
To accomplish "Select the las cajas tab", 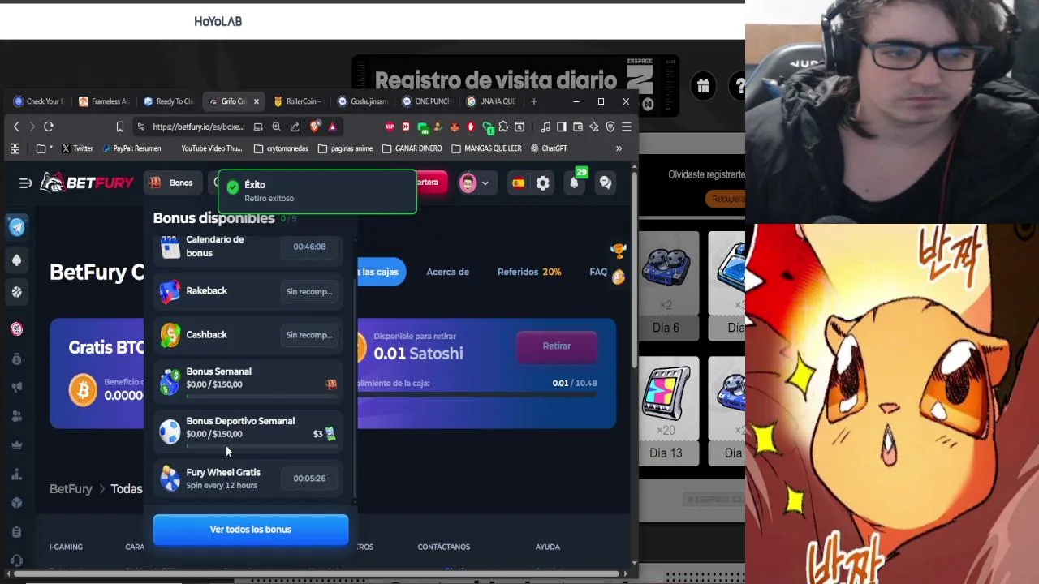I will 381,272.
